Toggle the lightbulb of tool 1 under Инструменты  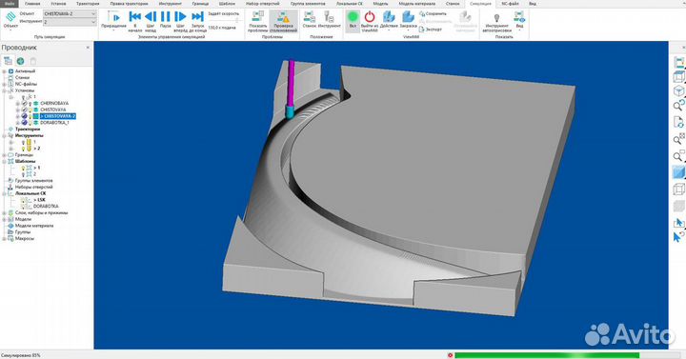coord(23,142)
